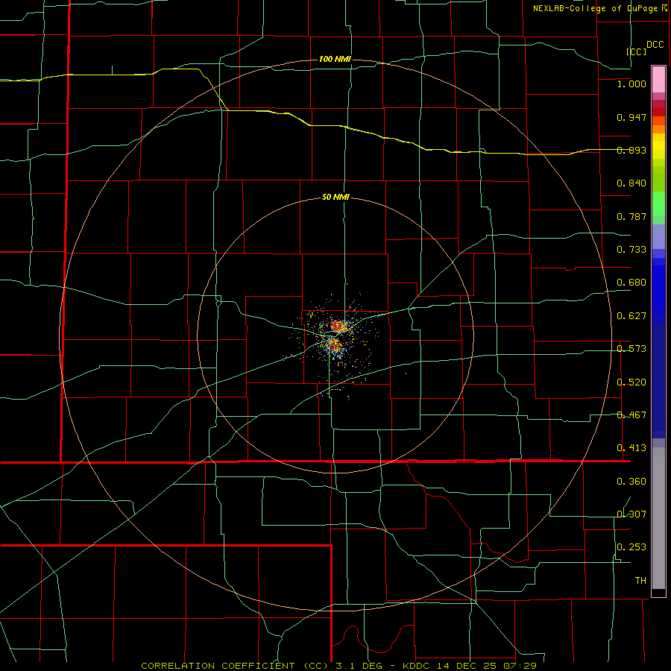This screenshot has width=671, height=671.
Task: Click the 0.467 color scale value
Action: pos(631,415)
